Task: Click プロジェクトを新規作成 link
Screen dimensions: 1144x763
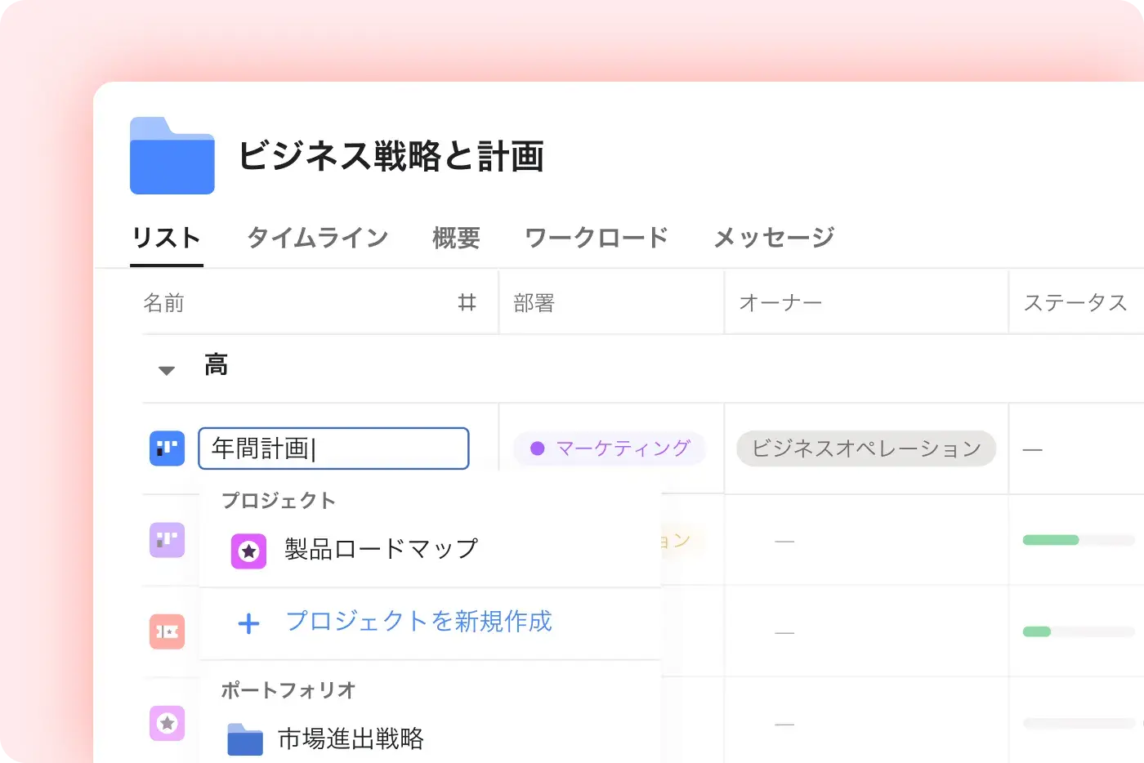Action: pos(419,622)
